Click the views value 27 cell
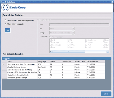Viewport: 114px width, 98px height. click(56, 70)
